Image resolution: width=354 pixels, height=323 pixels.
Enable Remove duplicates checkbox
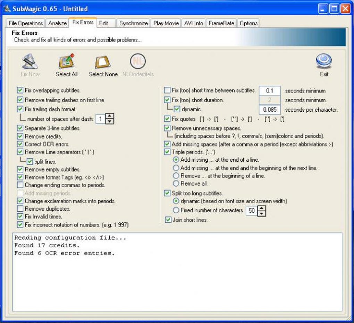[20, 209]
